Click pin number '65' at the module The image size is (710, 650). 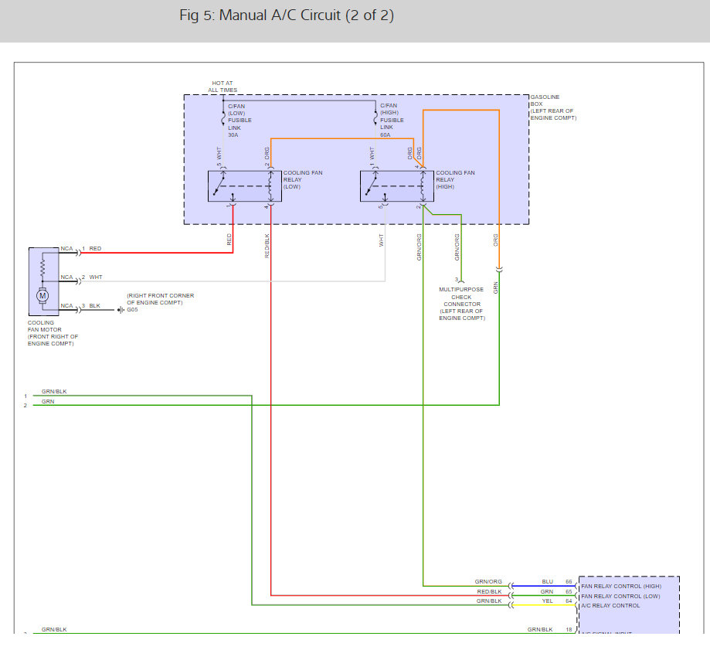tap(569, 591)
